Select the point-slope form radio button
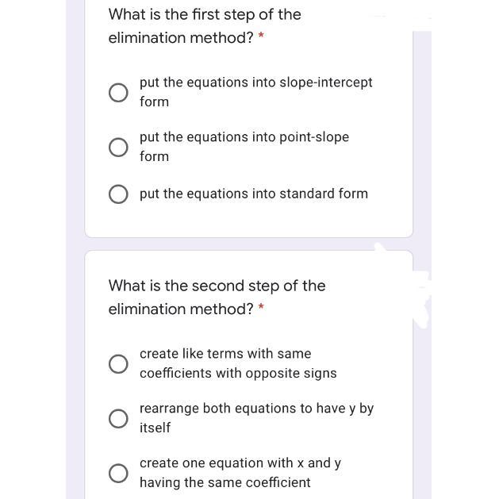Screen dimensions: 499x499 [x=118, y=148]
